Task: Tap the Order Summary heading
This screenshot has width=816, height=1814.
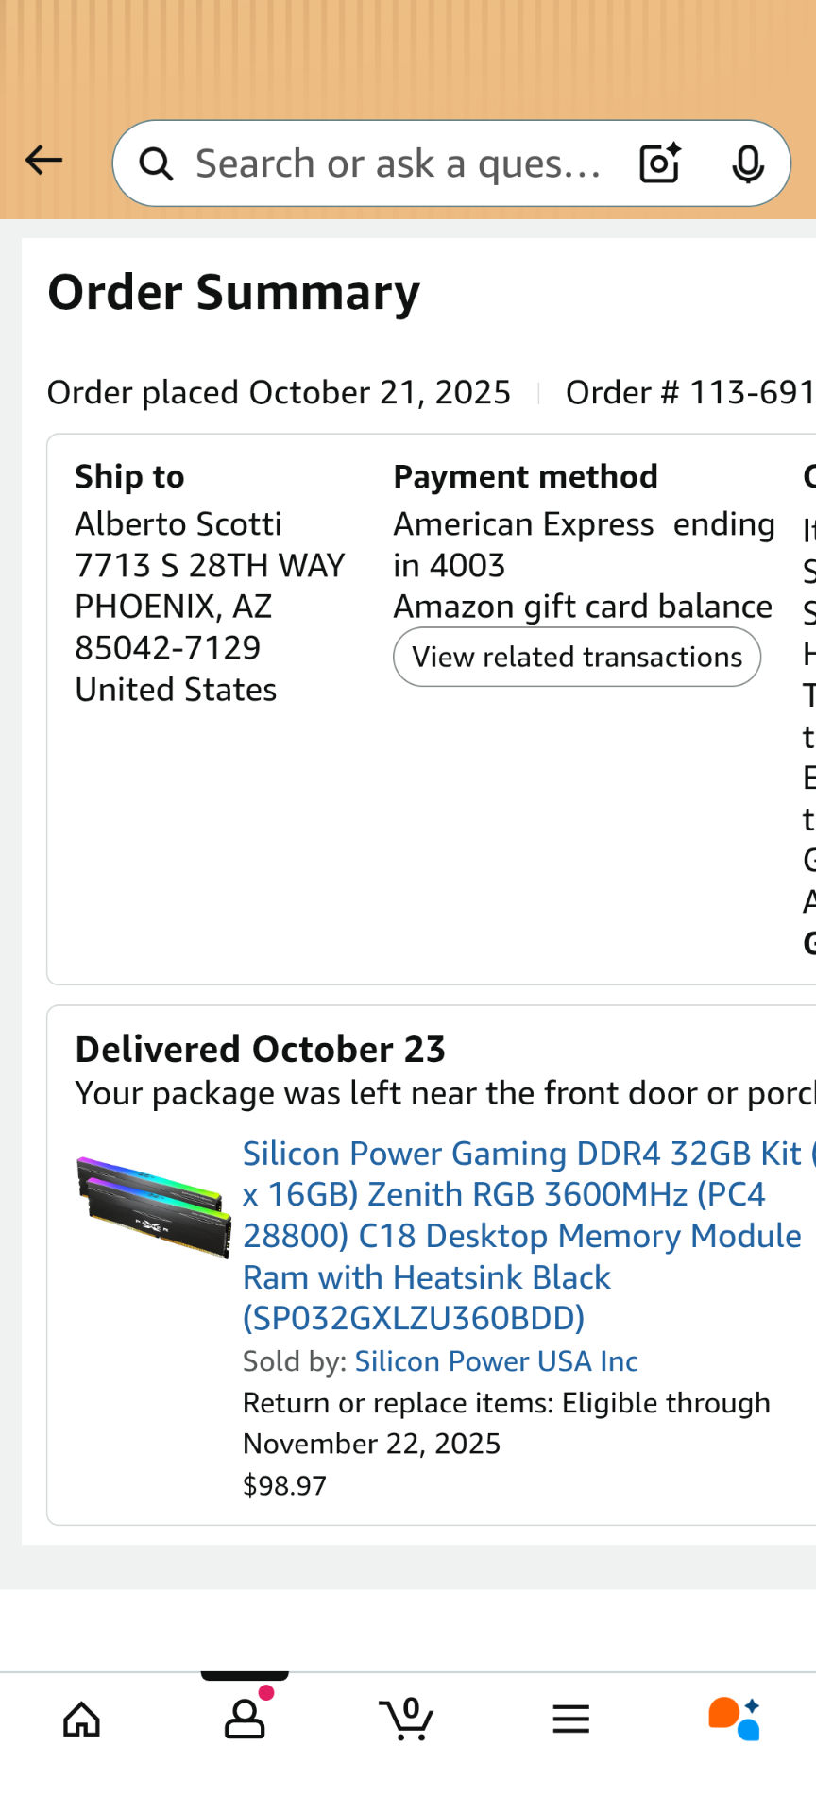Action: [233, 293]
